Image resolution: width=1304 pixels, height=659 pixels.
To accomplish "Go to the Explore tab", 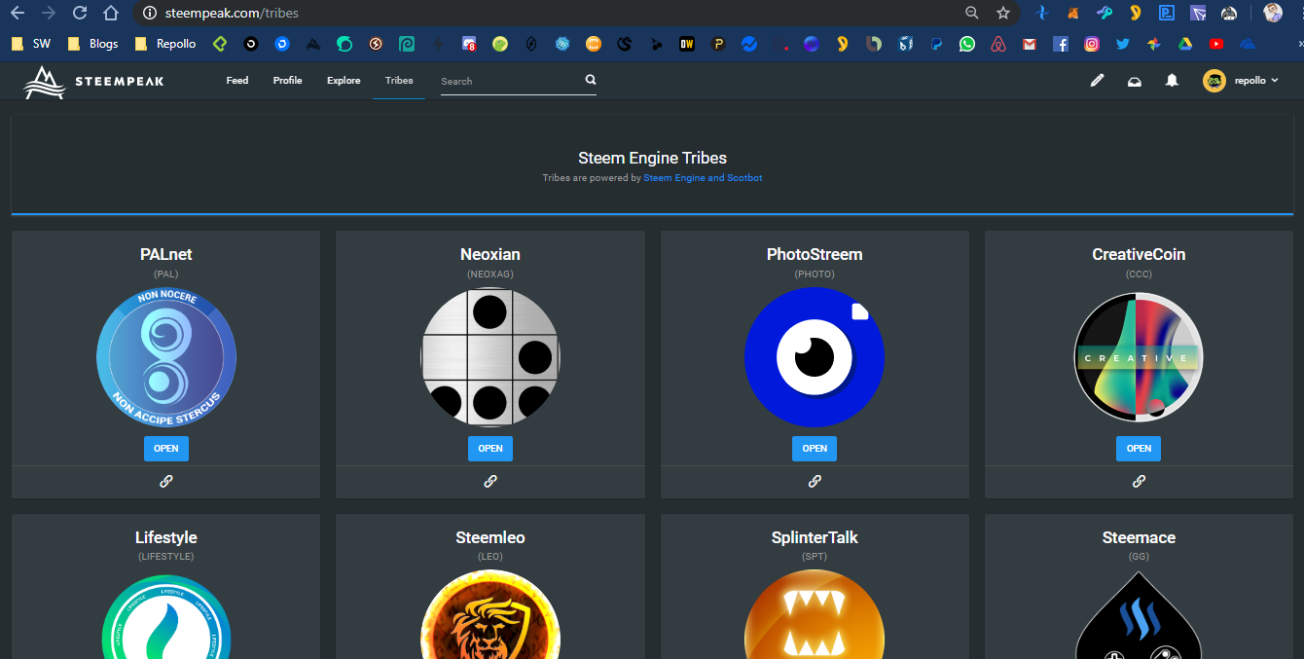I will point(344,81).
